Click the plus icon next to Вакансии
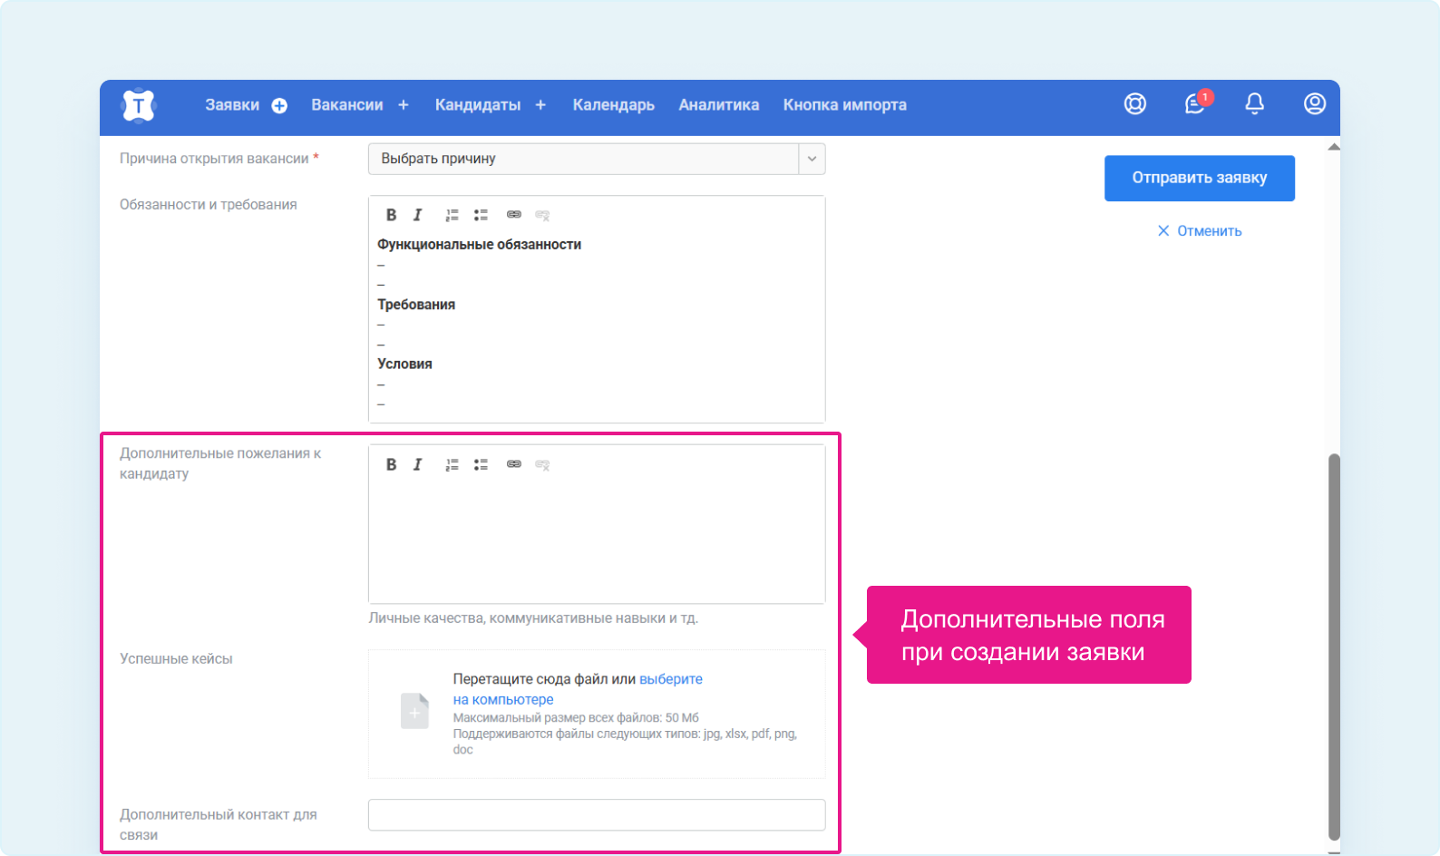 click(x=404, y=105)
